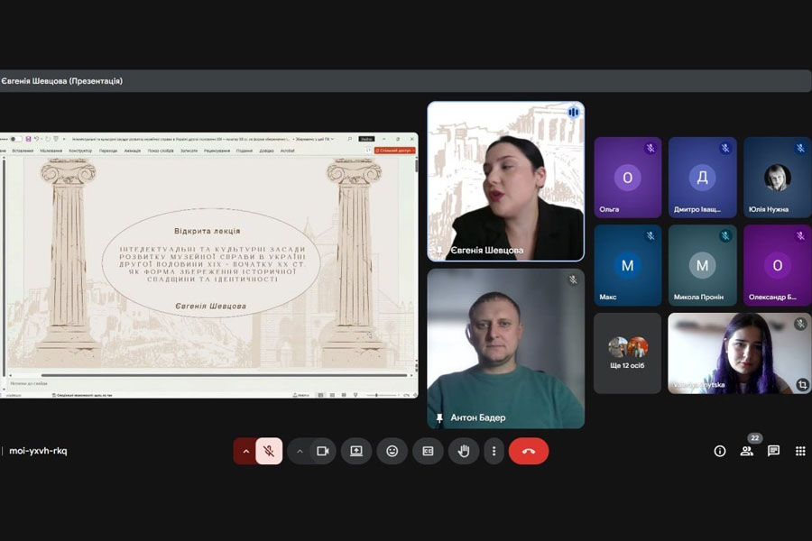Click the pin icon on Антон Бадер tile
The width and height of the screenshot is (812, 541).
[x=439, y=417]
